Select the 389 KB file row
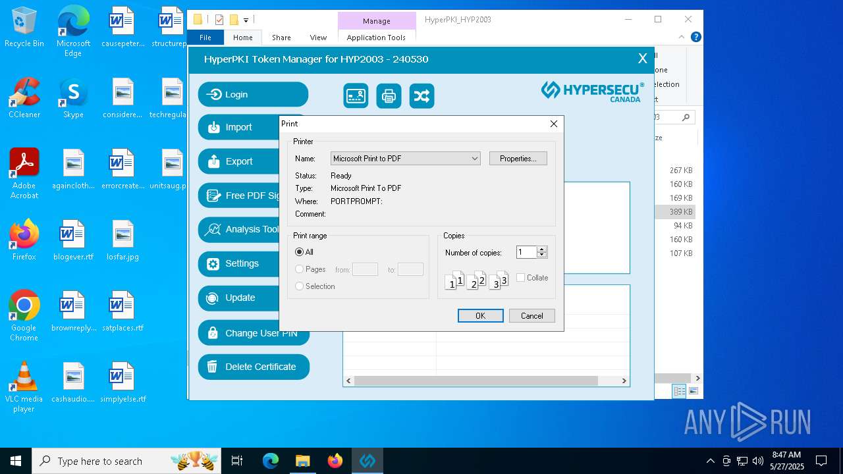 point(675,211)
